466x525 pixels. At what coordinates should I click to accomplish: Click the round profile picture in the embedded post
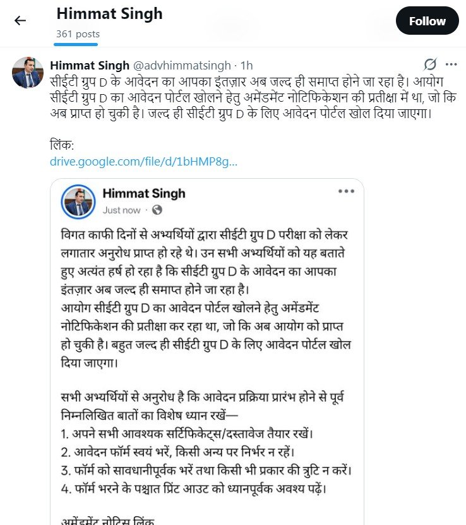tap(78, 201)
